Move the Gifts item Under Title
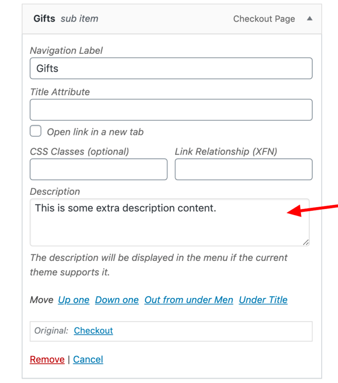The height and width of the screenshot is (383, 338). pyautogui.click(x=263, y=300)
